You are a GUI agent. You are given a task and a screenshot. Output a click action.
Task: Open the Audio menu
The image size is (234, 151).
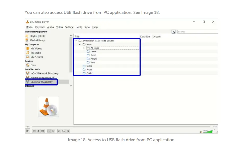[50, 27]
